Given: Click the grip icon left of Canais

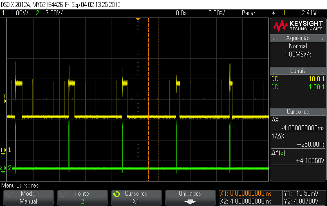Looking at the screenshot, I should (x=273, y=71).
